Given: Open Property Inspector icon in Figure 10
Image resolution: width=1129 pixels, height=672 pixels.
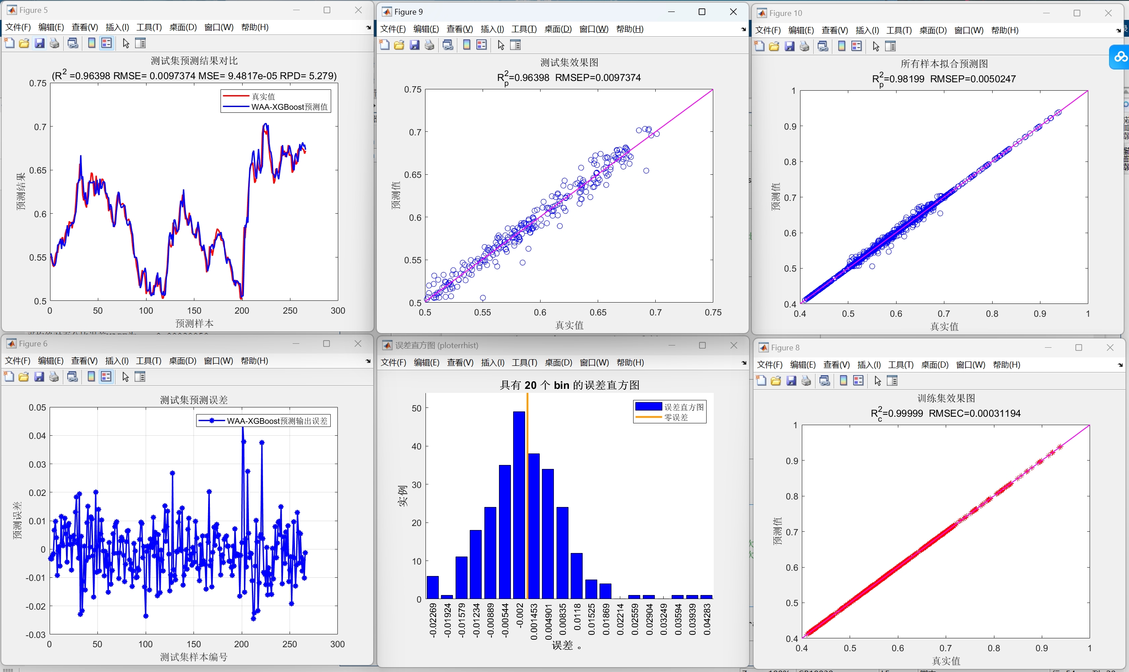Looking at the screenshot, I should click(x=891, y=46).
